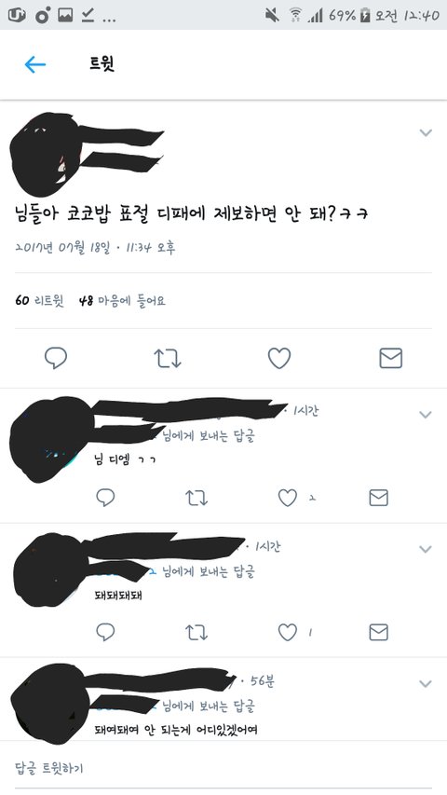Send '님 디엠' reply via envelope icon
447x795 pixels.
(x=379, y=498)
